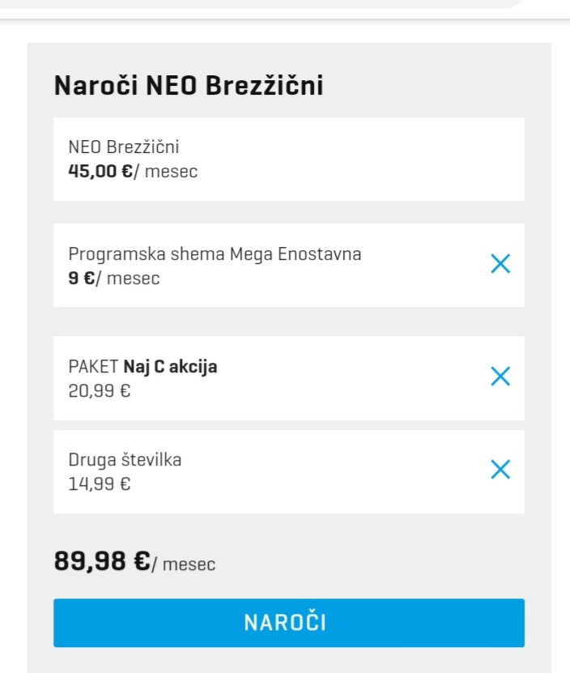Click the mesec label beside the total
This screenshot has height=673, width=570.
click(x=189, y=564)
